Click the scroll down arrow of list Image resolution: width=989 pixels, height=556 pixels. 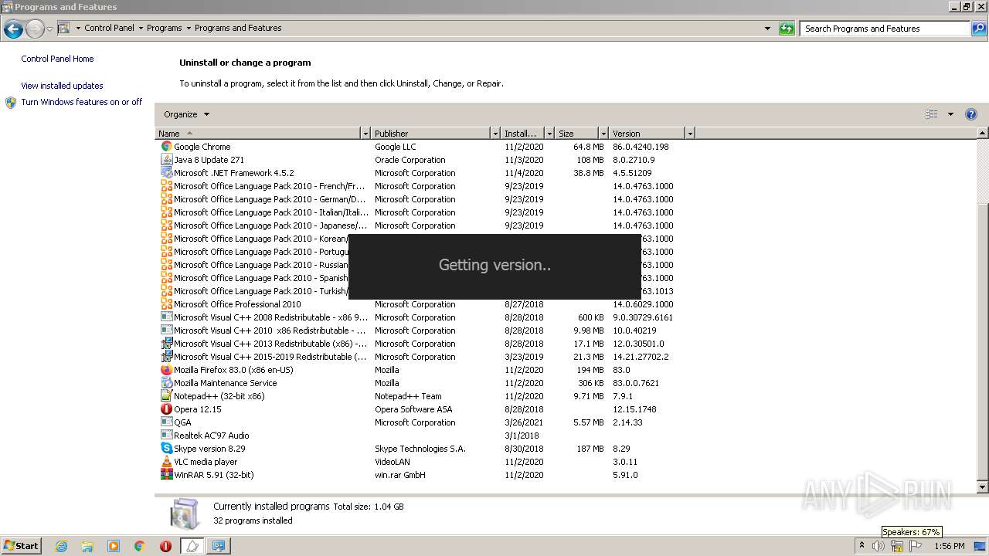click(983, 487)
